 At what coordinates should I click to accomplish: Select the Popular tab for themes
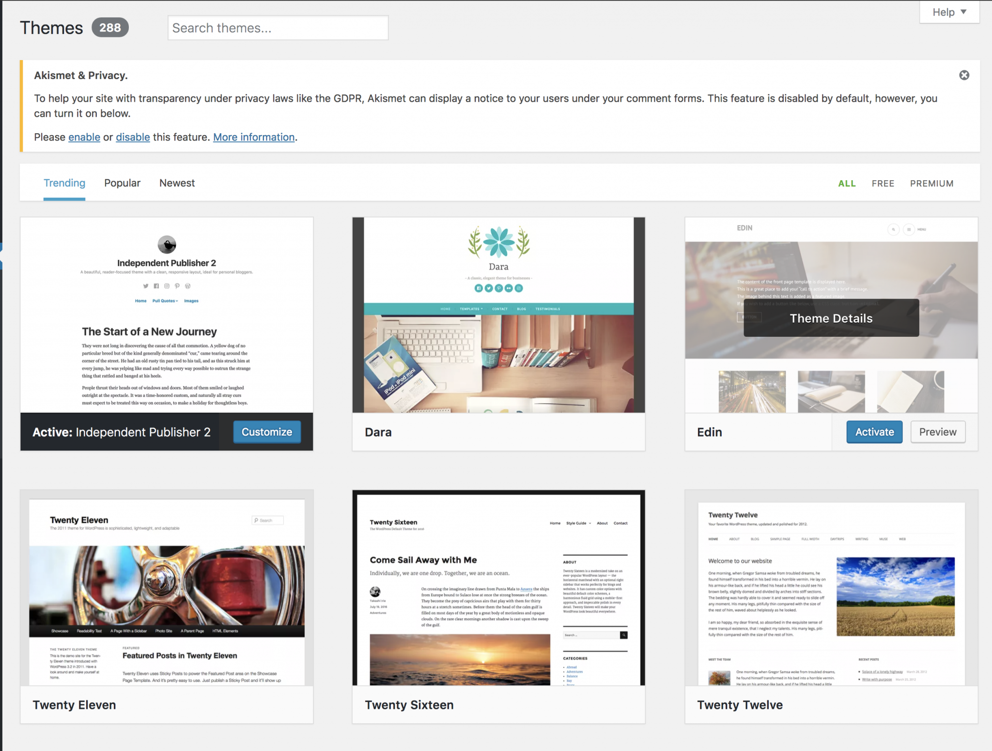tap(122, 183)
